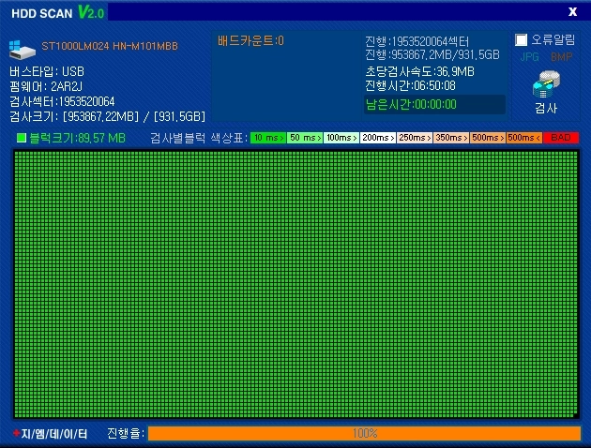The image size is (591, 448).
Task: Click the 배드카운트:0 text
Action: [250, 40]
